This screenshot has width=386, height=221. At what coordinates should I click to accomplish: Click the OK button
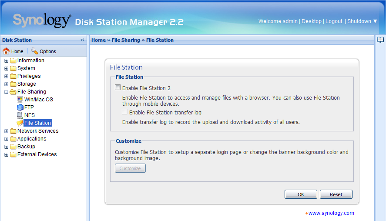tap(301, 194)
